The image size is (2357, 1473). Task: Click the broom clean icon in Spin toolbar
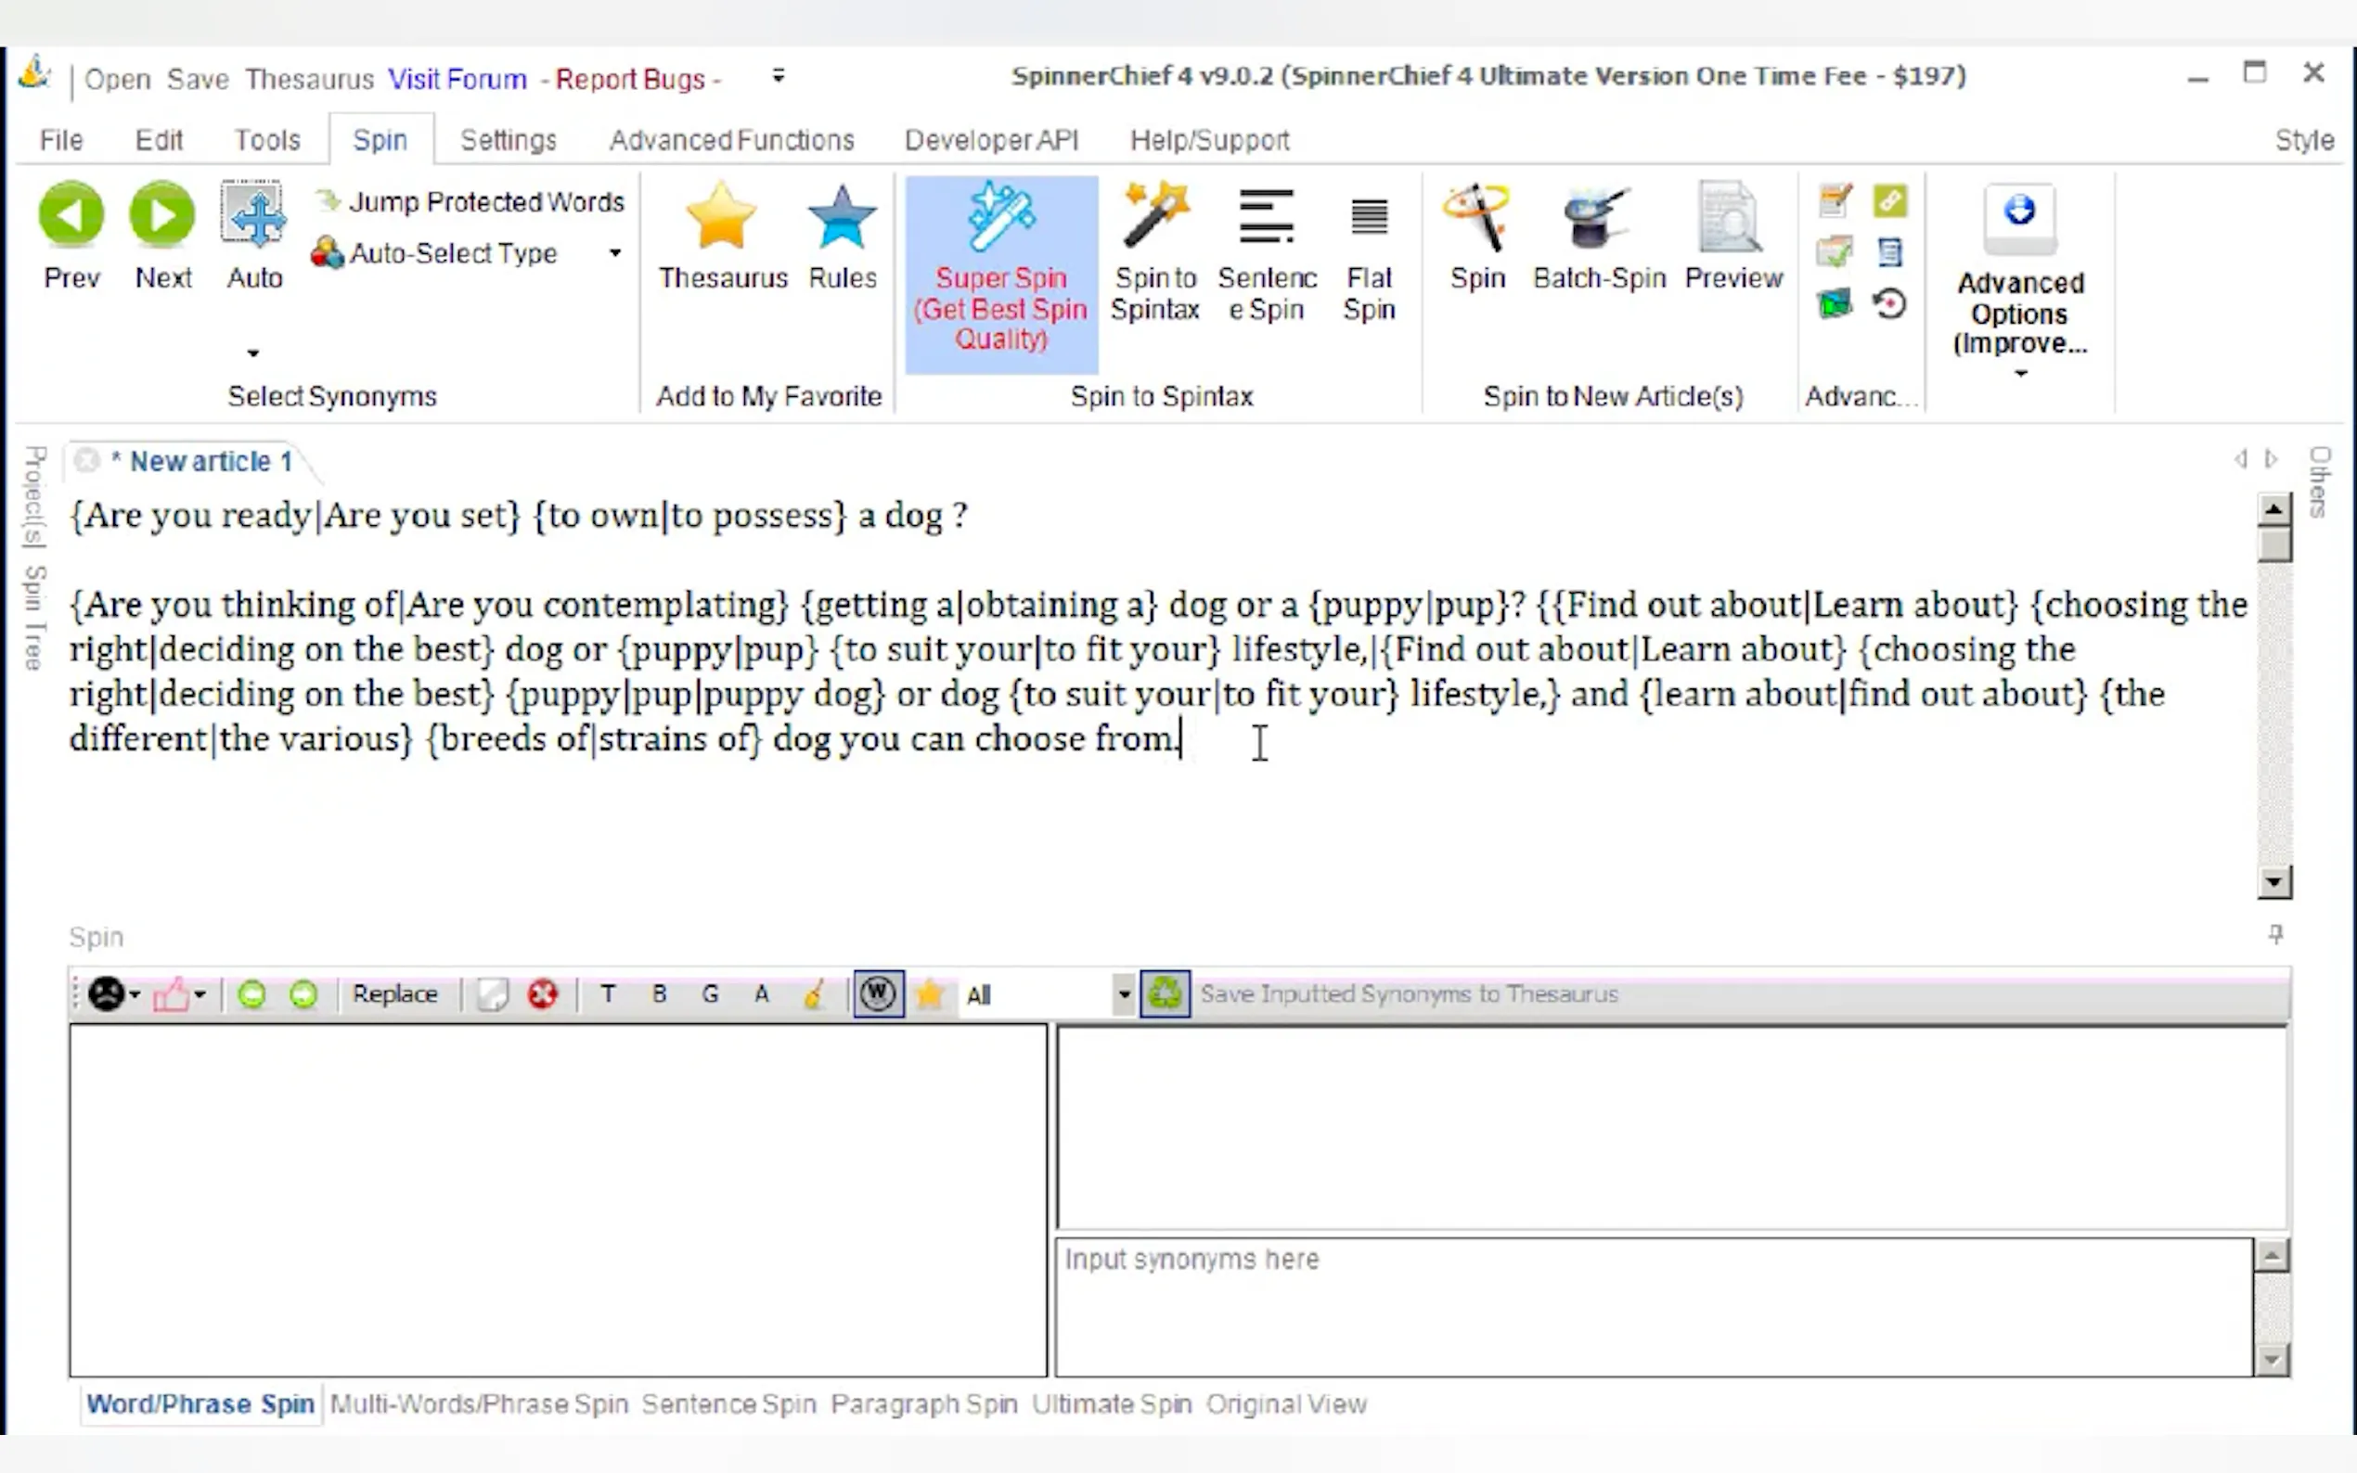point(814,993)
